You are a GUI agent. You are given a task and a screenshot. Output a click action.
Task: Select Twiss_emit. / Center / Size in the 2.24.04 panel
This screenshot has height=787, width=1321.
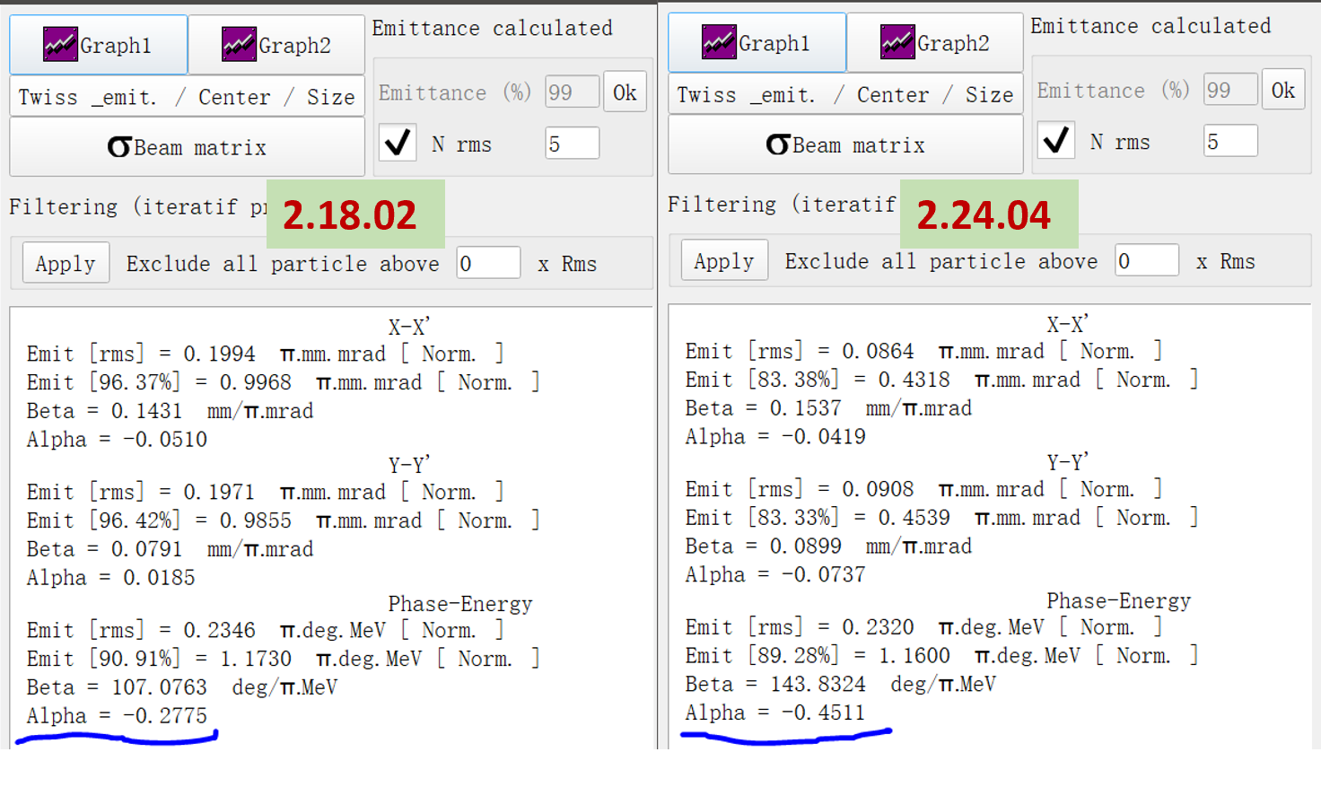click(845, 95)
